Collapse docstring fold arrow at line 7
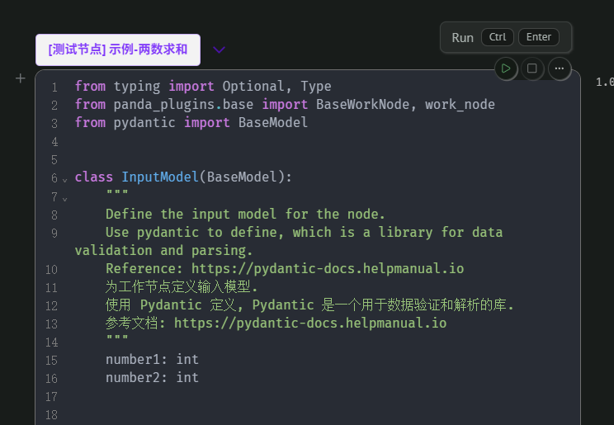 [x=65, y=199]
